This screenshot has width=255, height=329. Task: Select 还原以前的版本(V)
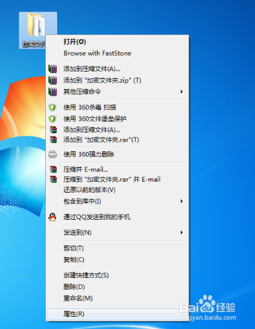[117, 190]
